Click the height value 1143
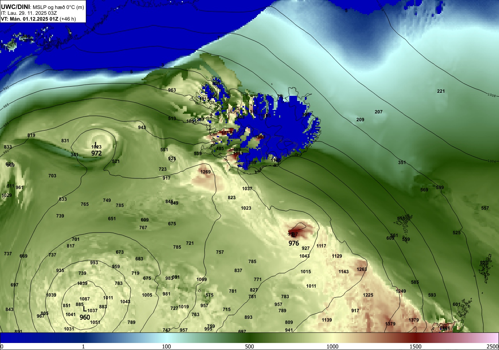The height and width of the screenshot is (350, 499). click(x=343, y=272)
